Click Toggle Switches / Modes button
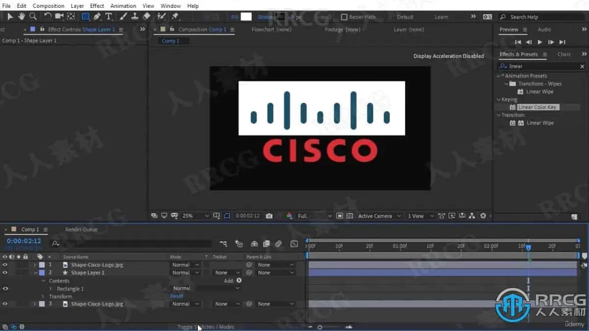The height and width of the screenshot is (331, 589). point(206,327)
